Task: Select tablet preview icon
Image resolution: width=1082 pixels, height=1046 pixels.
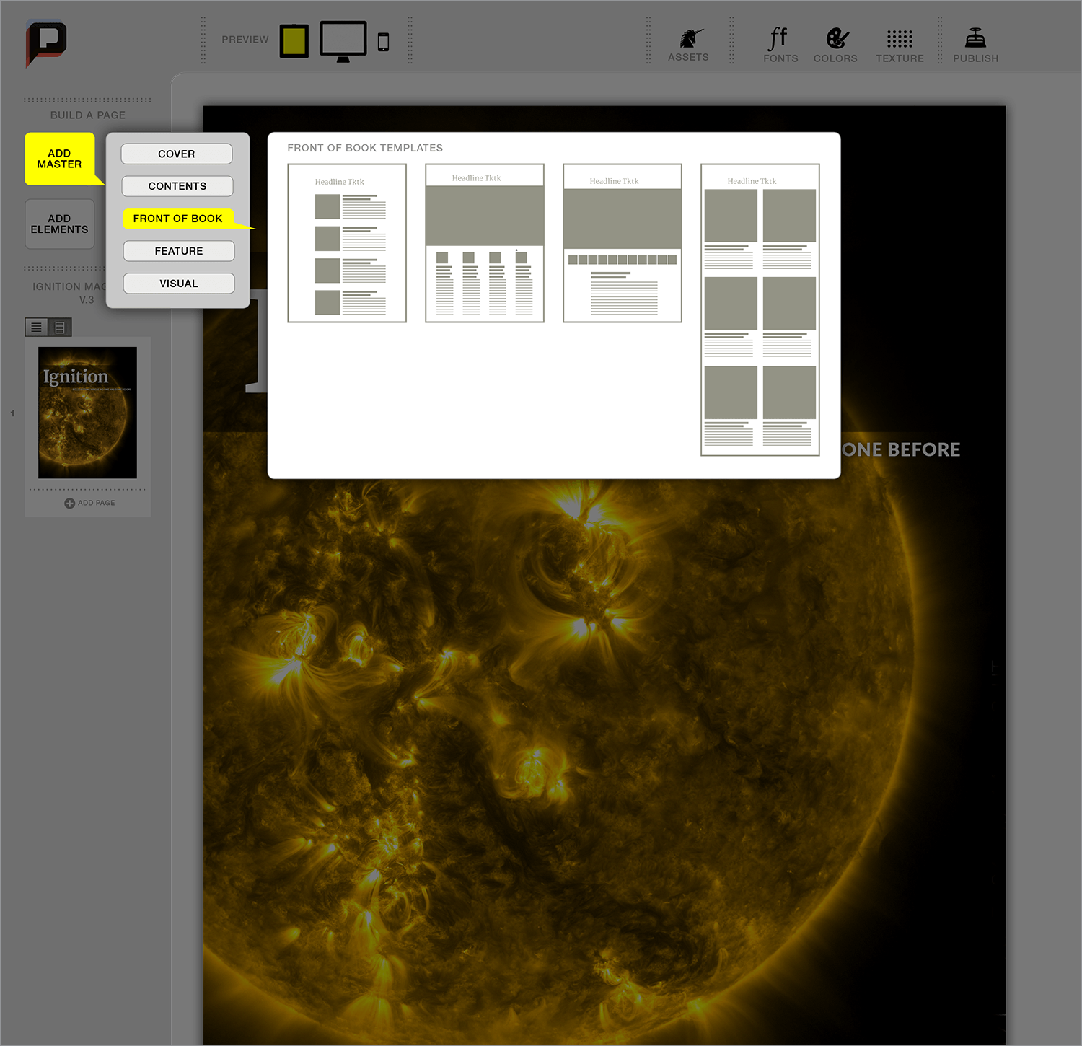Action: (294, 41)
